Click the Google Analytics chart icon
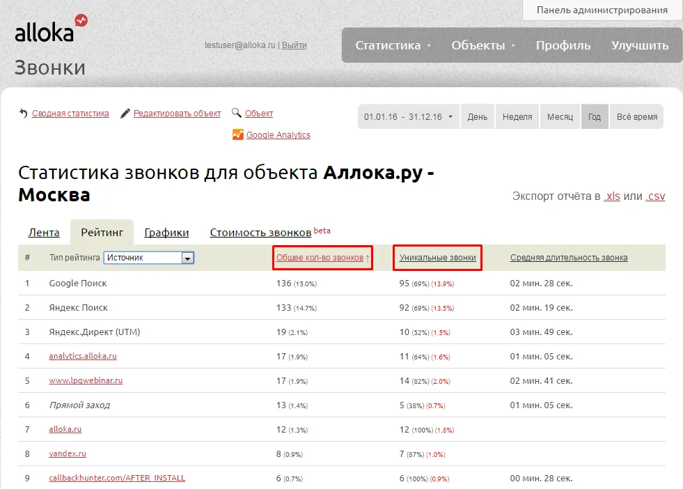This screenshot has height=489, width=683. coord(238,134)
